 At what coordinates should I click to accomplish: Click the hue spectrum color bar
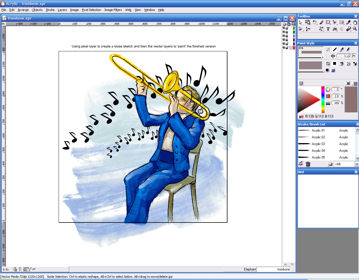point(323,100)
